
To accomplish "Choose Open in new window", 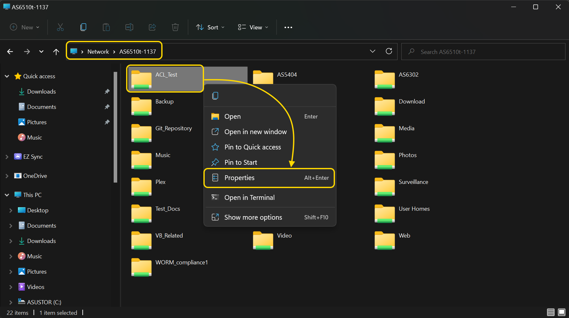I will tap(270, 132).
